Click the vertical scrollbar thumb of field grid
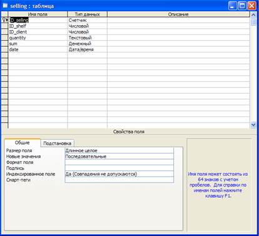Viewport: 259px width, 236px height. coord(253,21)
